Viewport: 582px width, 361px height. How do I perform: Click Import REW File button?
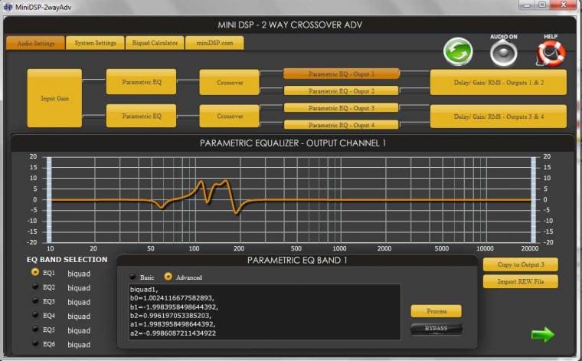(x=521, y=281)
